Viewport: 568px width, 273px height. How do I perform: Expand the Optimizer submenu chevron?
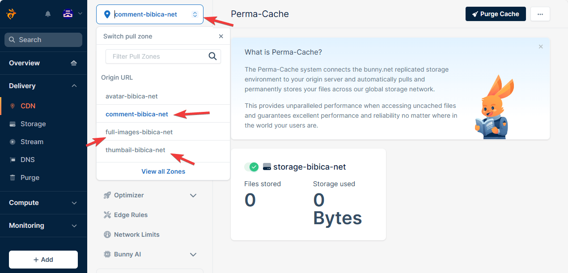point(193,196)
